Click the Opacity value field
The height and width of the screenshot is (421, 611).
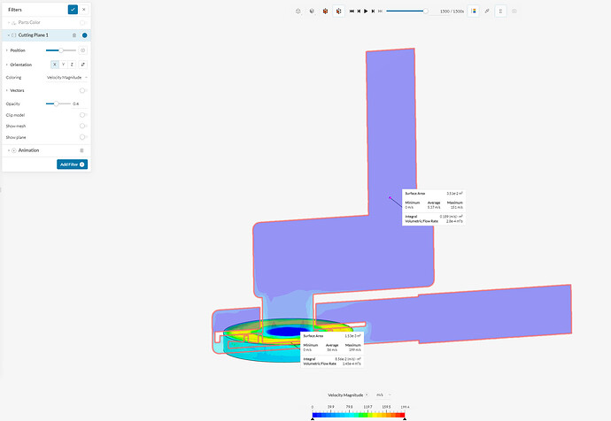(x=80, y=103)
